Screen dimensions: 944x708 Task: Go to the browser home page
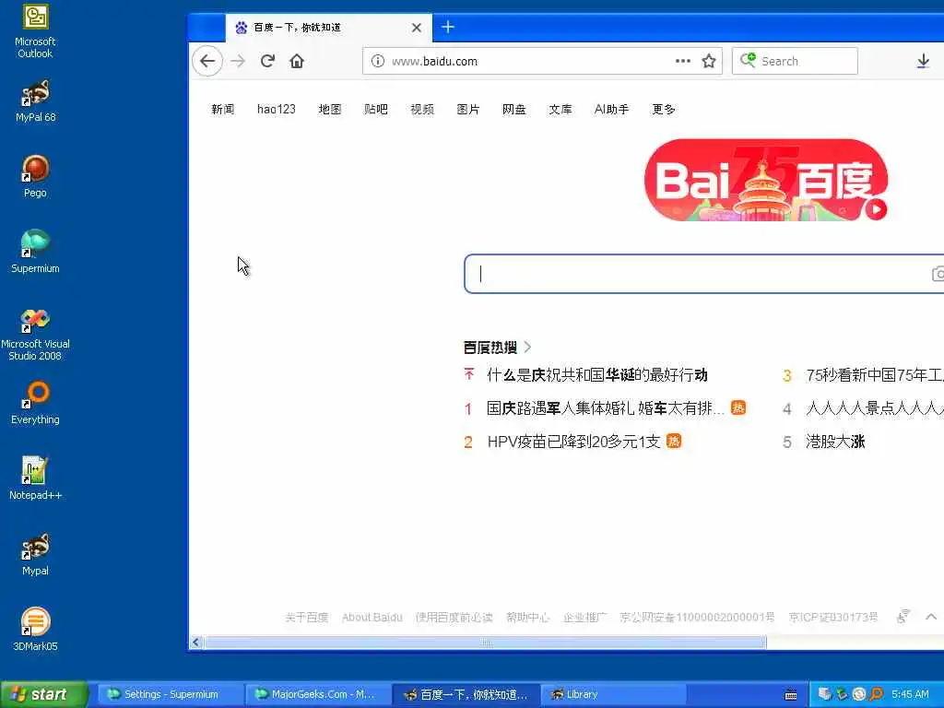[297, 61]
